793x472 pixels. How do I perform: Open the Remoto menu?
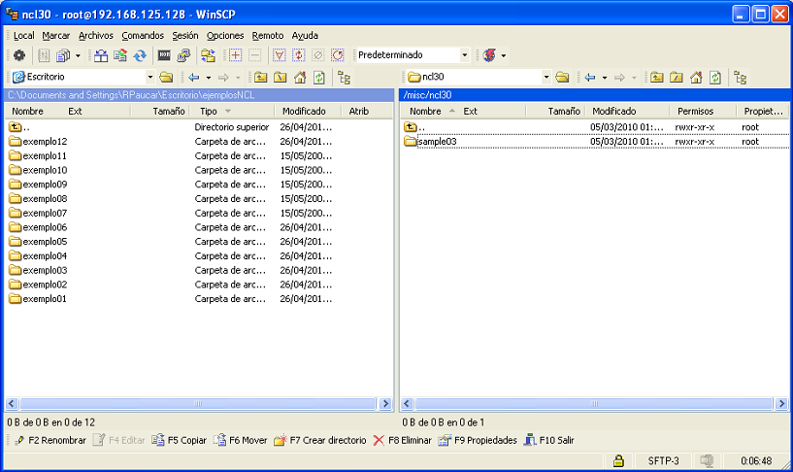(268, 35)
